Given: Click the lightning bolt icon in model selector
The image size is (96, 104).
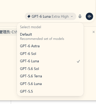Looking at the screenshot, I should [x=29, y=16].
